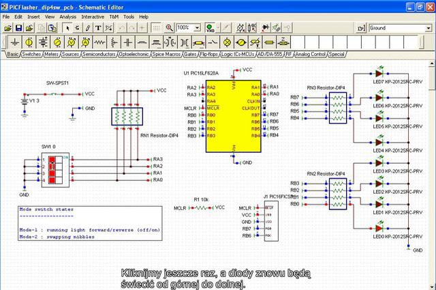Open the 100% zoom level dropdown
Screen dimensions: 436x290
[x=197, y=28]
